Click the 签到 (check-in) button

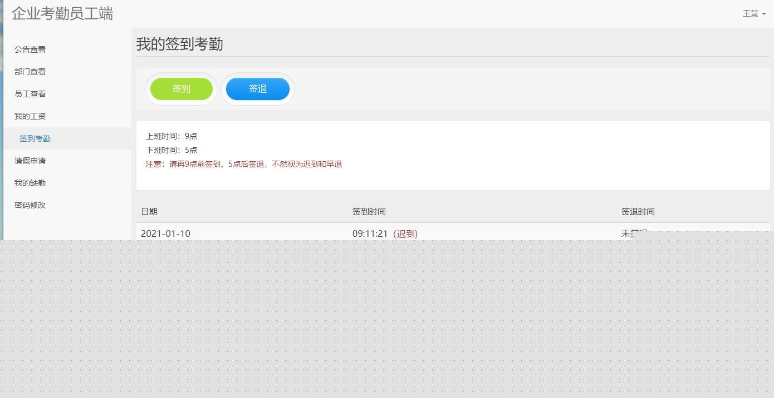coord(182,88)
